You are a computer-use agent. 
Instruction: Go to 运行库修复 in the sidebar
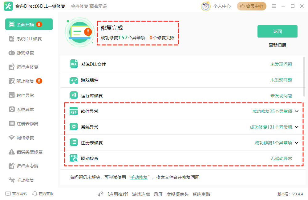(x=29, y=67)
